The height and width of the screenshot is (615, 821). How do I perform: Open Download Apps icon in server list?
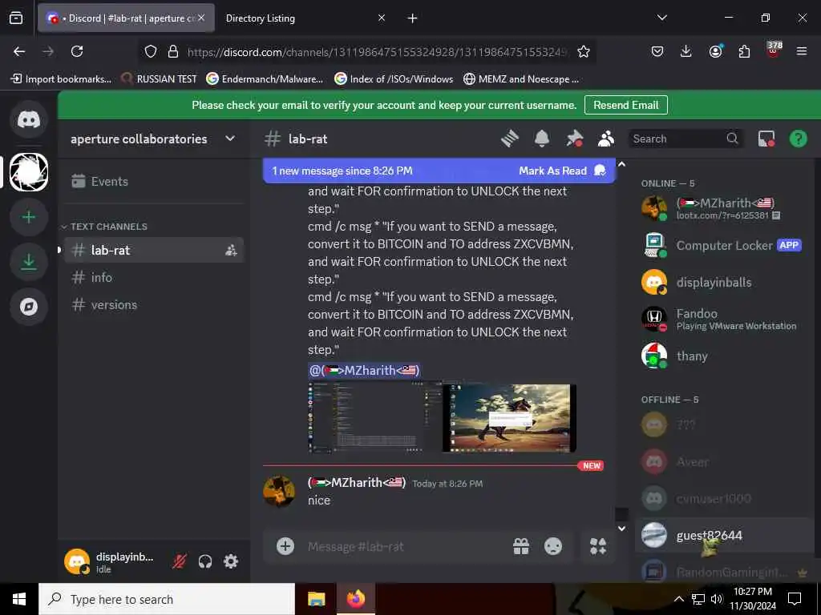point(29,262)
